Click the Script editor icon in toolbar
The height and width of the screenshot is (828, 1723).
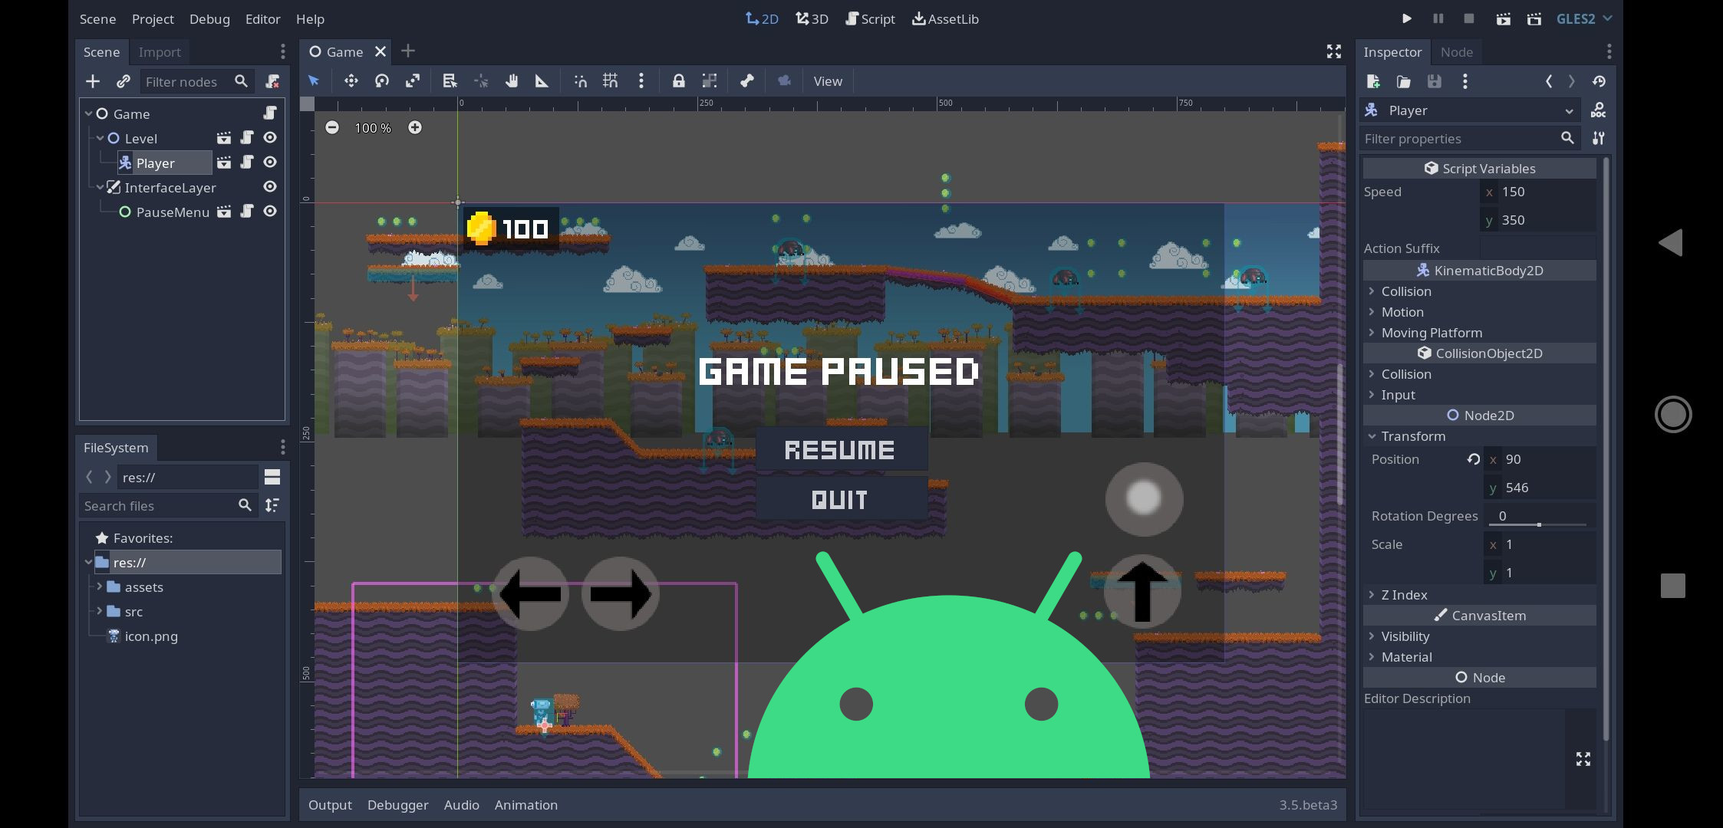tap(871, 18)
